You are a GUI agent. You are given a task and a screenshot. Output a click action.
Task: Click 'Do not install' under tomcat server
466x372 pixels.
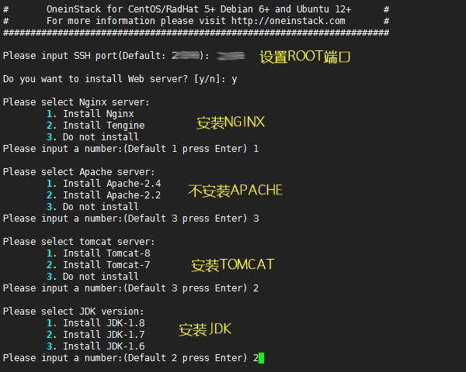click(x=92, y=277)
